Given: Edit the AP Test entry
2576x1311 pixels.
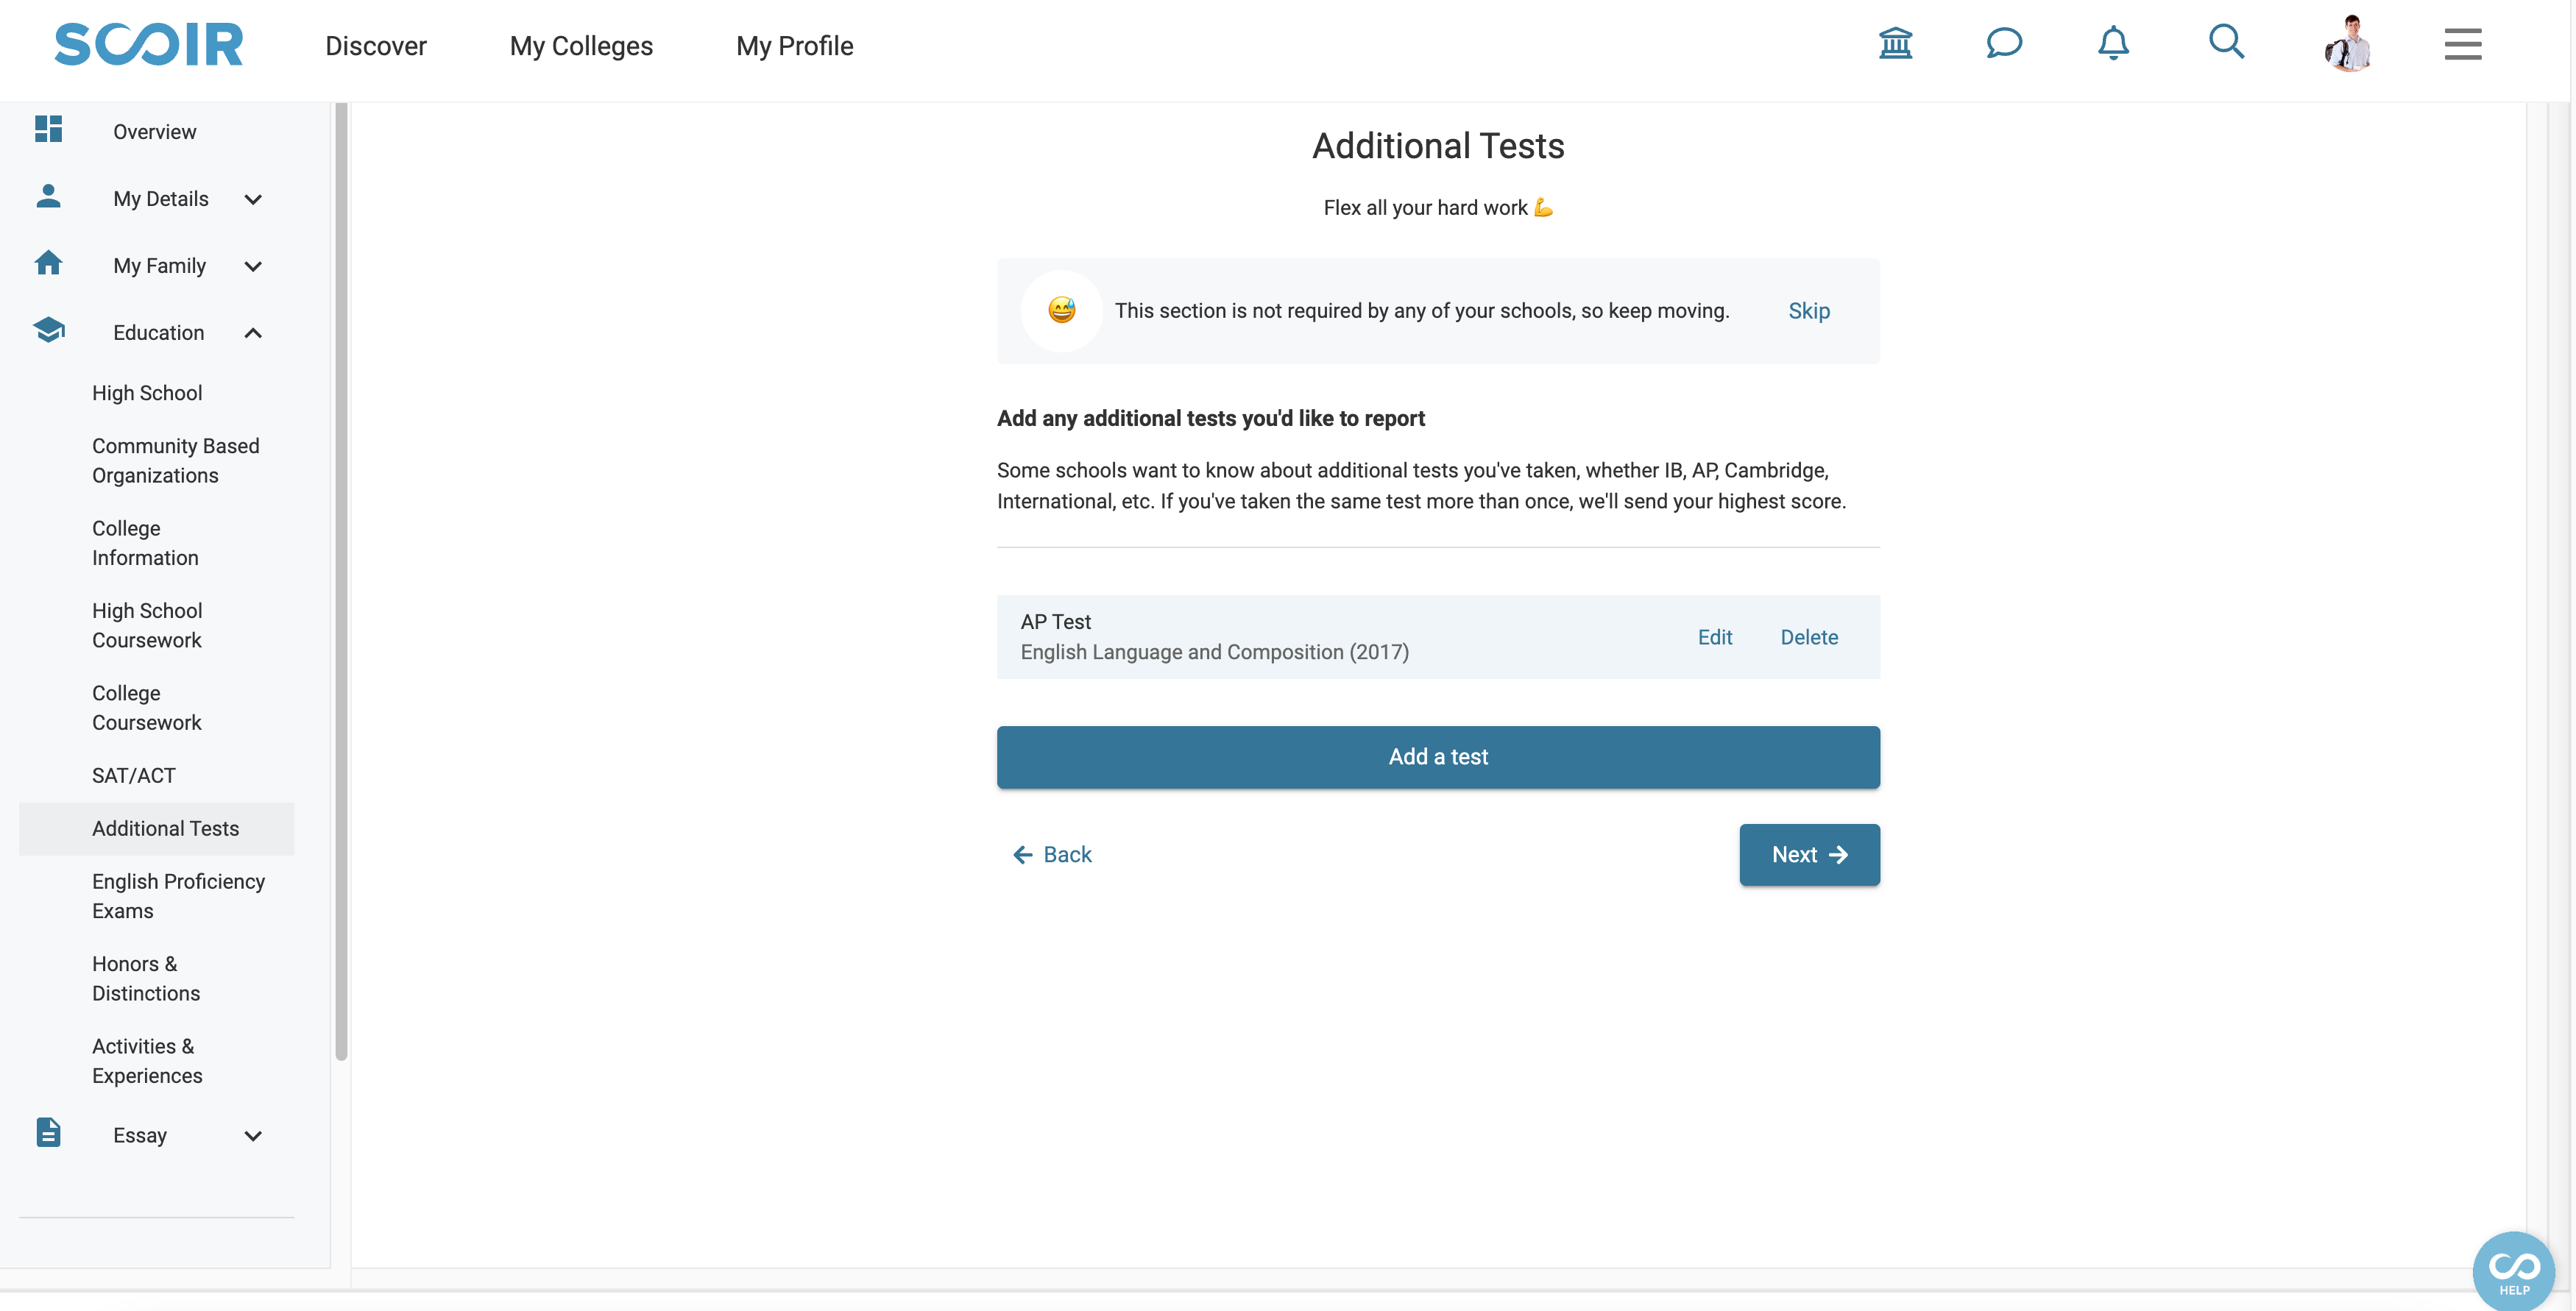Looking at the screenshot, I should pyautogui.click(x=1715, y=638).
